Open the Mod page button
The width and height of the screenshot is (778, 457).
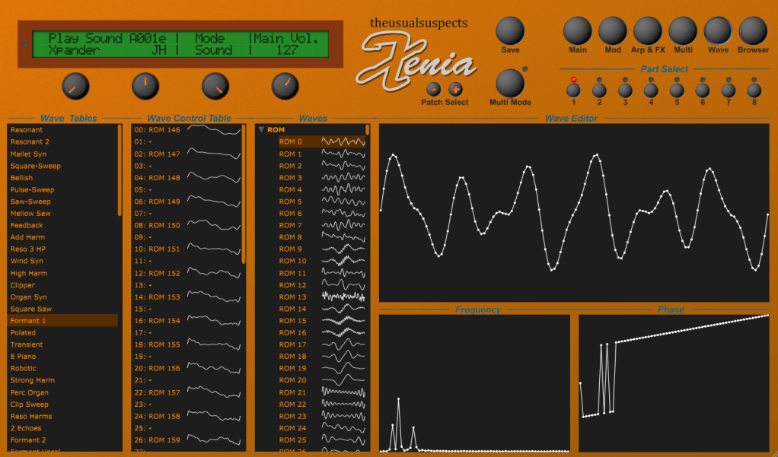tap(613, 31)
